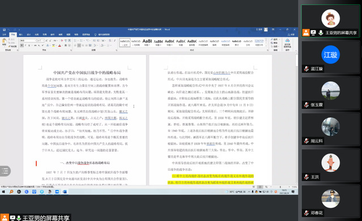Click the Save to Baidu Netdisk cloud icon

[287, 43]
